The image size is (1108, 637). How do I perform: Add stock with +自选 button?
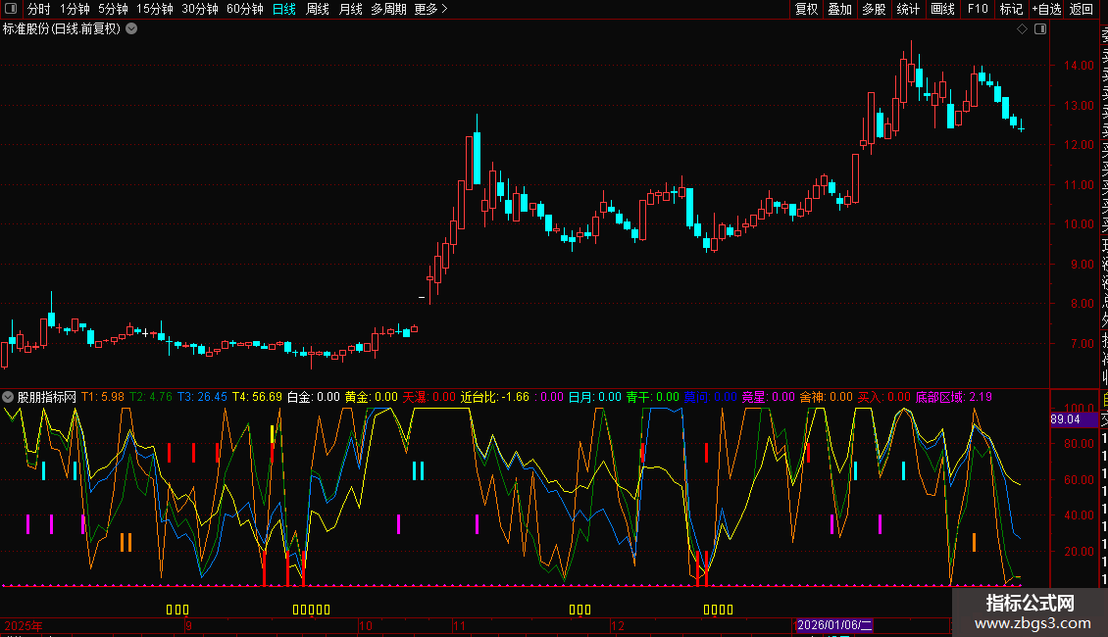1046,9
